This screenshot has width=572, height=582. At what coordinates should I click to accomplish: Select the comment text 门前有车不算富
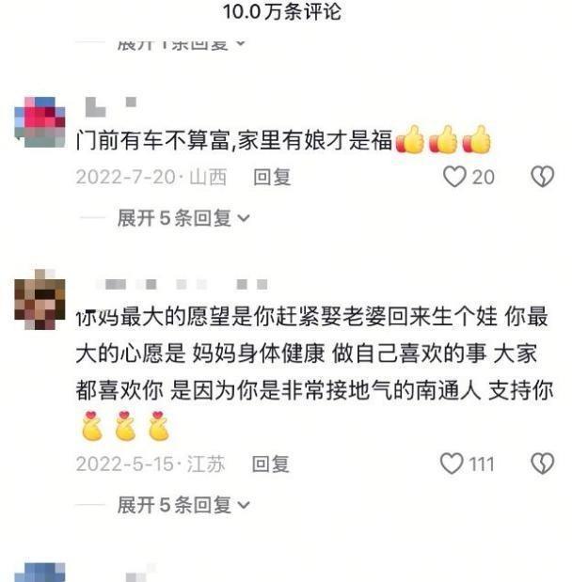point(153,140)
